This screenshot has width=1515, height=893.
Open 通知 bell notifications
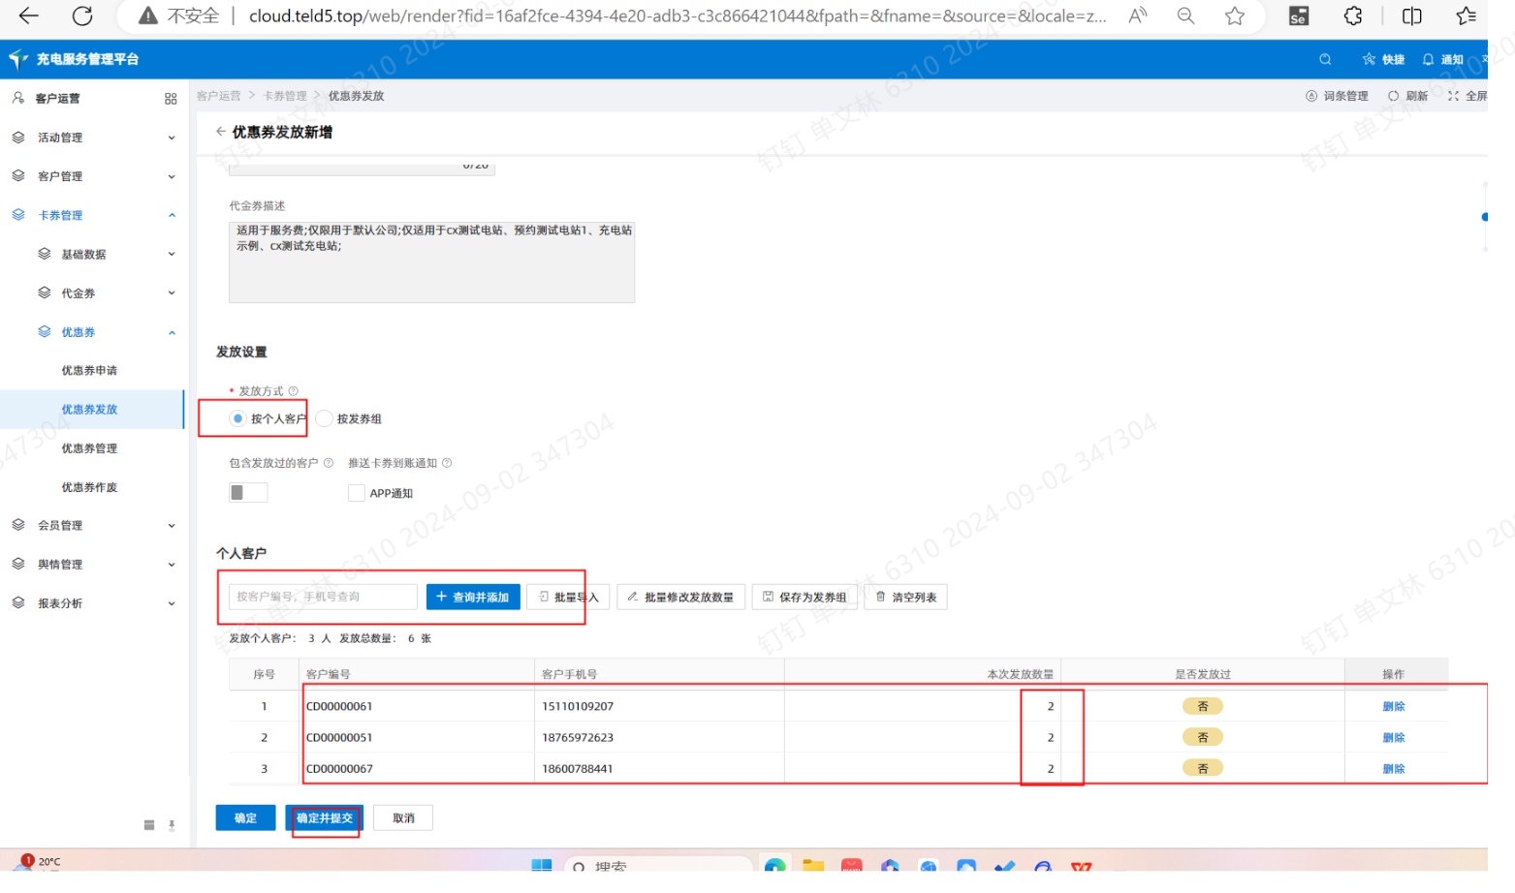pyautogui.click(x=1441, y=59)
